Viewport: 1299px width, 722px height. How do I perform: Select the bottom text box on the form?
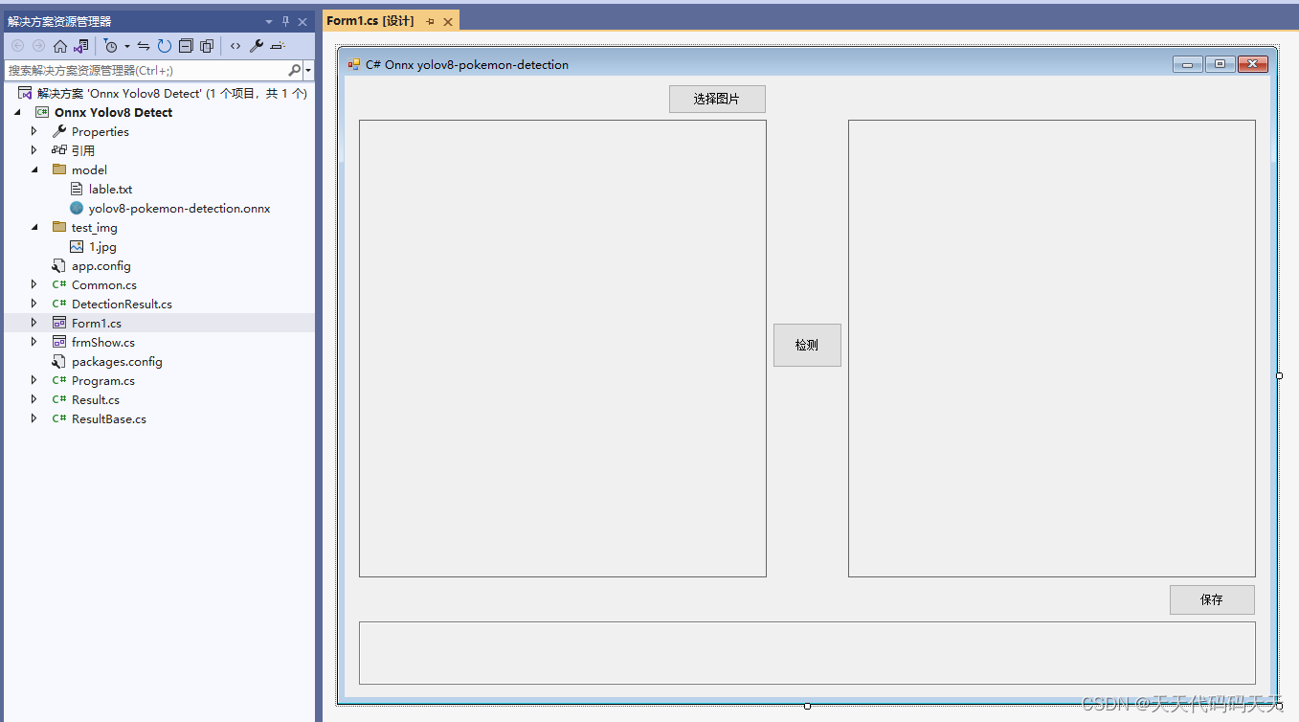(807, 653)
